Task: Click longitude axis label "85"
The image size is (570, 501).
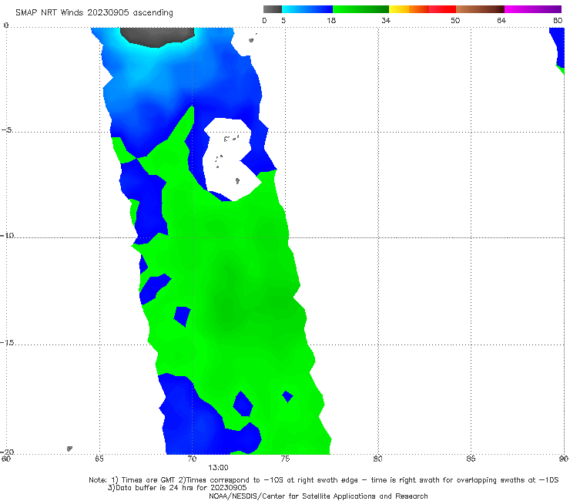Action: (471, 459)
